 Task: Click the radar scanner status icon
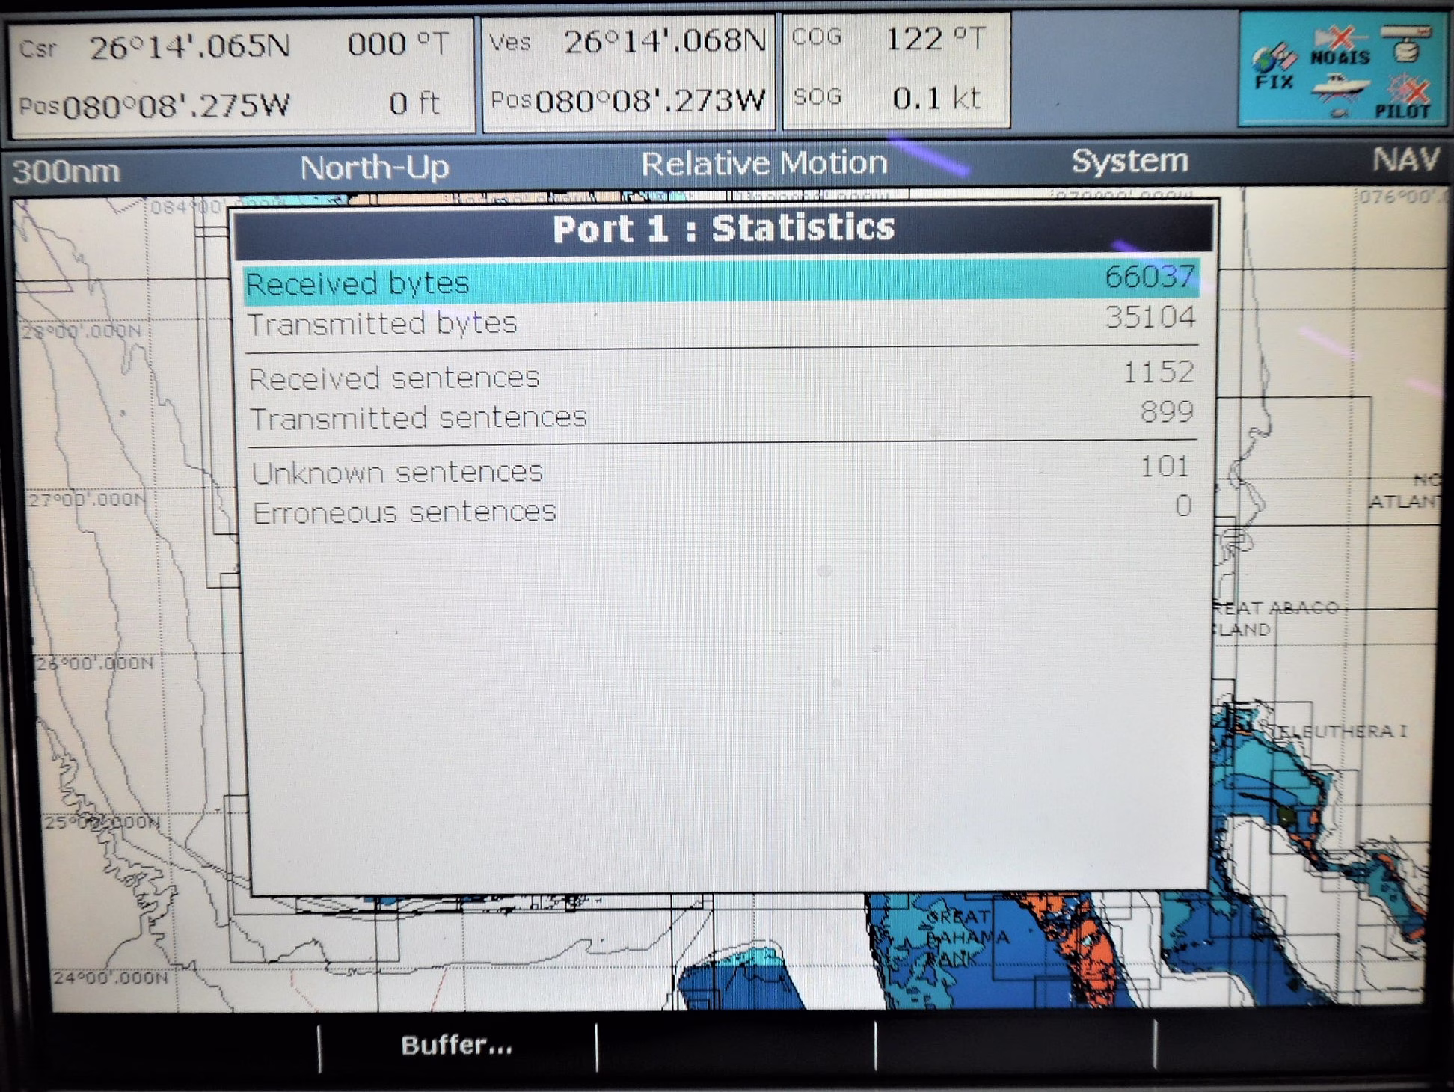[1406, 43]
